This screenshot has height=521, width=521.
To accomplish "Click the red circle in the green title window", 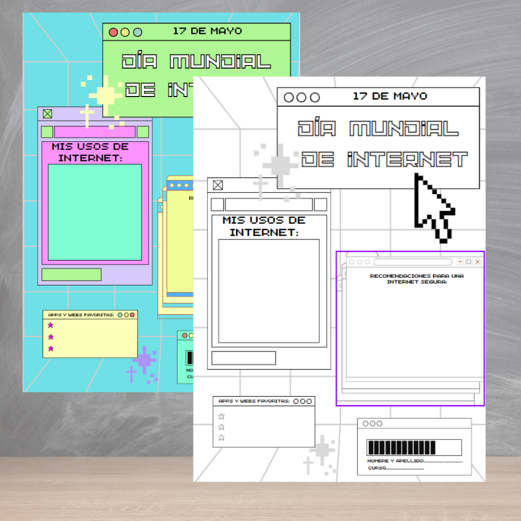I will click(113, 32).
